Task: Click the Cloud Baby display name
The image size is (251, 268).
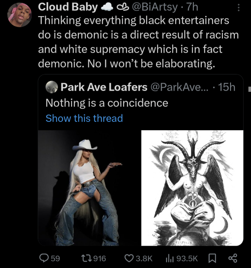Action: click(67, 7)
